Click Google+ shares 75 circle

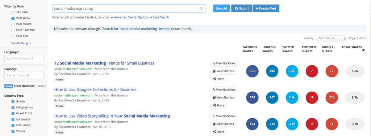(x=332, y=124)
